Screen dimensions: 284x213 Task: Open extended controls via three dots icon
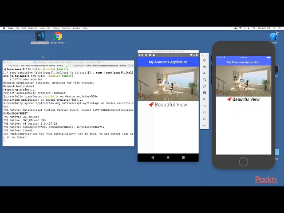click(x=204, y=125)
